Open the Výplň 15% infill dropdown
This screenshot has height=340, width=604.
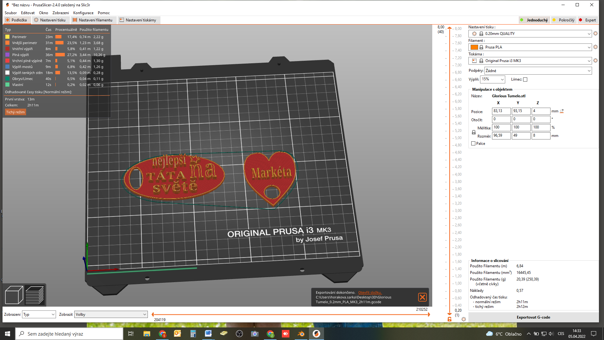click(x=492, y=79)
